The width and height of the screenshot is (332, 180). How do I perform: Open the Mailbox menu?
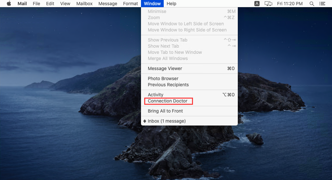pyautogui.click(x=84, y=4)
